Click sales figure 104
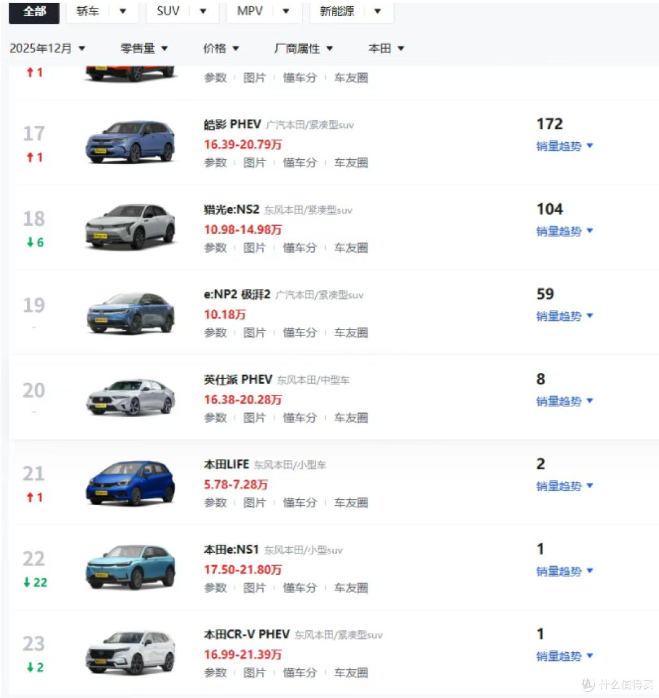 pos(550,209)
